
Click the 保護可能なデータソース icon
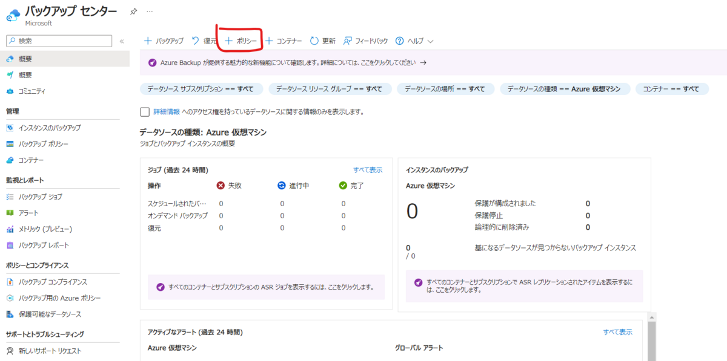point(10,314)
